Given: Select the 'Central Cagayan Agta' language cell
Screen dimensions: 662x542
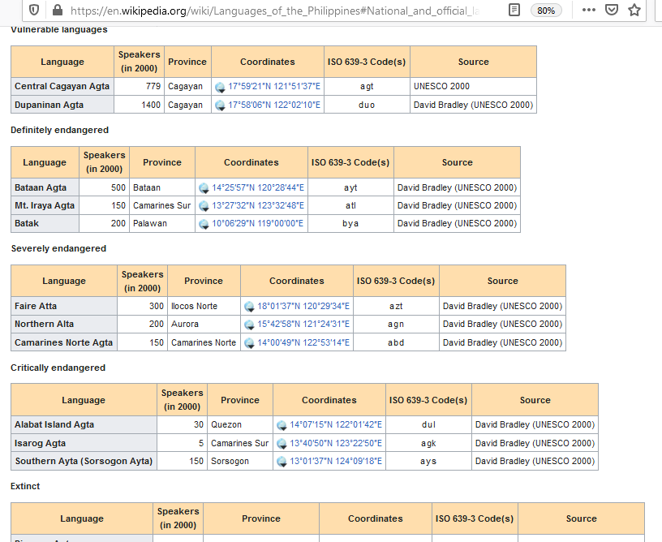Looking at the screenshot, I should pos(62,87).
